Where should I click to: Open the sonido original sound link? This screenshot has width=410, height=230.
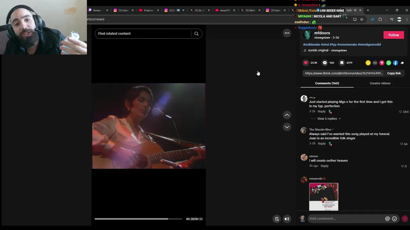tap(327, 50)
